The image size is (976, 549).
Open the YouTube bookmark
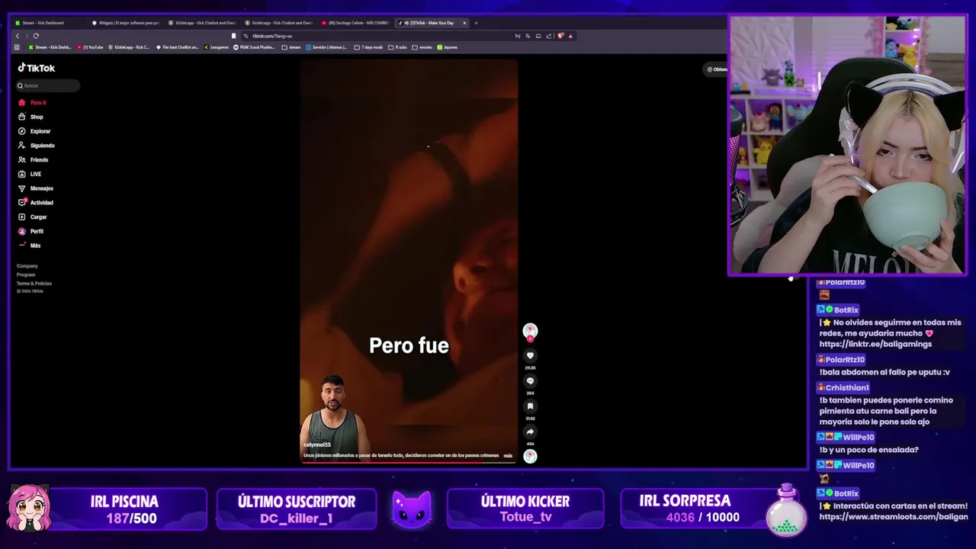click(x=90, y=47)
